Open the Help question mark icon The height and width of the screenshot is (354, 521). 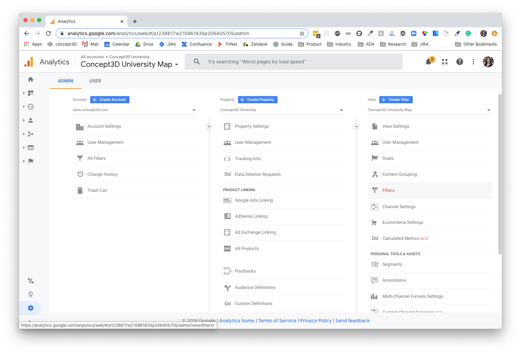point(460,62)
